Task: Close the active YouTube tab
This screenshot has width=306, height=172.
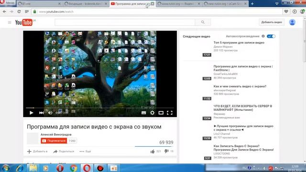Action: [x=153, y=4]
